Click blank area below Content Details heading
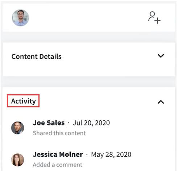The height and width of the screenshot is (173, 178). coord(89,69)
